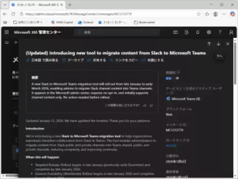Viewport: 238px width, 179px height.
Task: Open the browser tab list chevron
Action: coord(5,5)
